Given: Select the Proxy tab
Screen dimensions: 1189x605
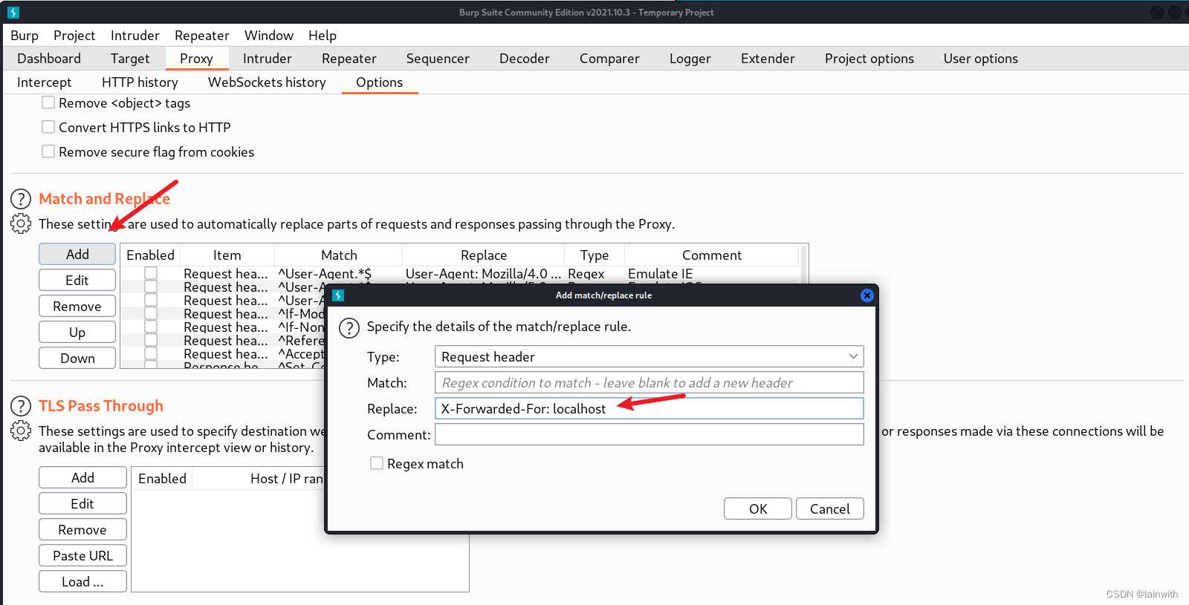Looking at the screenshot, I should tap(196, 59).
